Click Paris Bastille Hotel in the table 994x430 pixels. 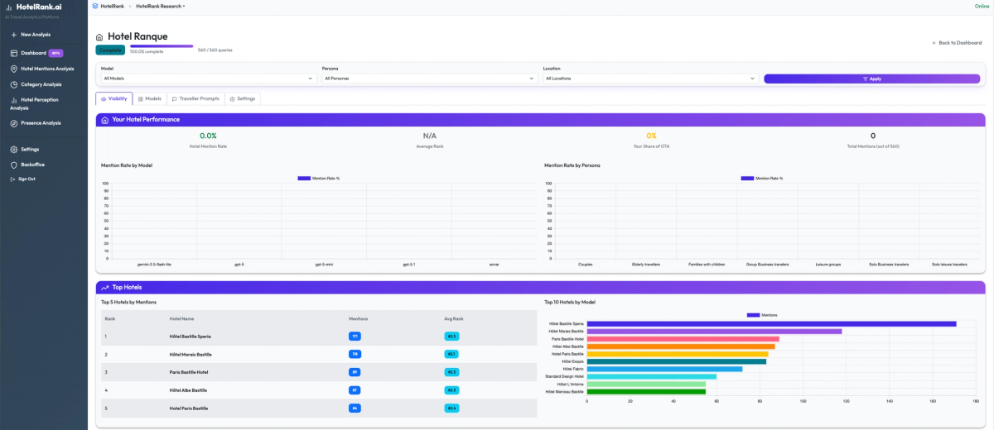pos(188,372)
